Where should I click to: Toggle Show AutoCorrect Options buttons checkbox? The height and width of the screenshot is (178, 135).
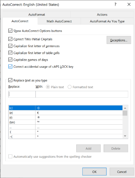(x=10, y=31)
